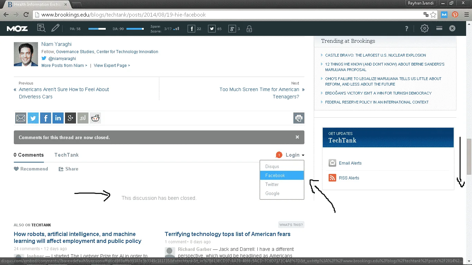Click the vertical scrollbar thumb
The width and height of the screenshot is (472, 265).
pyautogui.click(x=469, y=157)
